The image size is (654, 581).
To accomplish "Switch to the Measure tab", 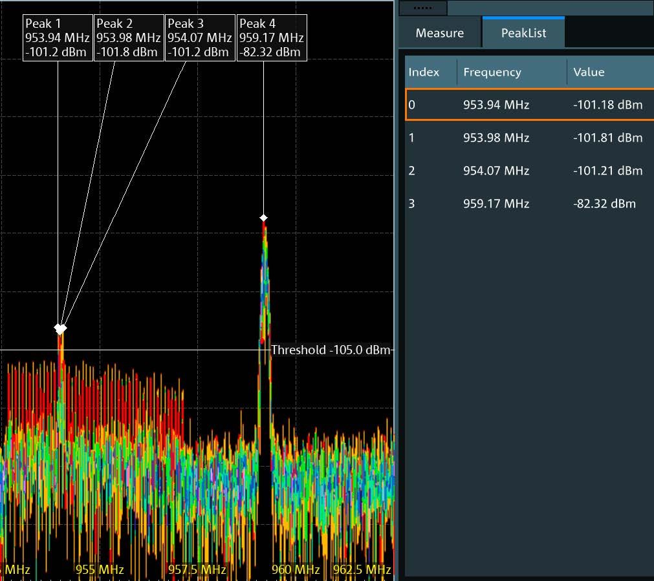I will (439, 33).
